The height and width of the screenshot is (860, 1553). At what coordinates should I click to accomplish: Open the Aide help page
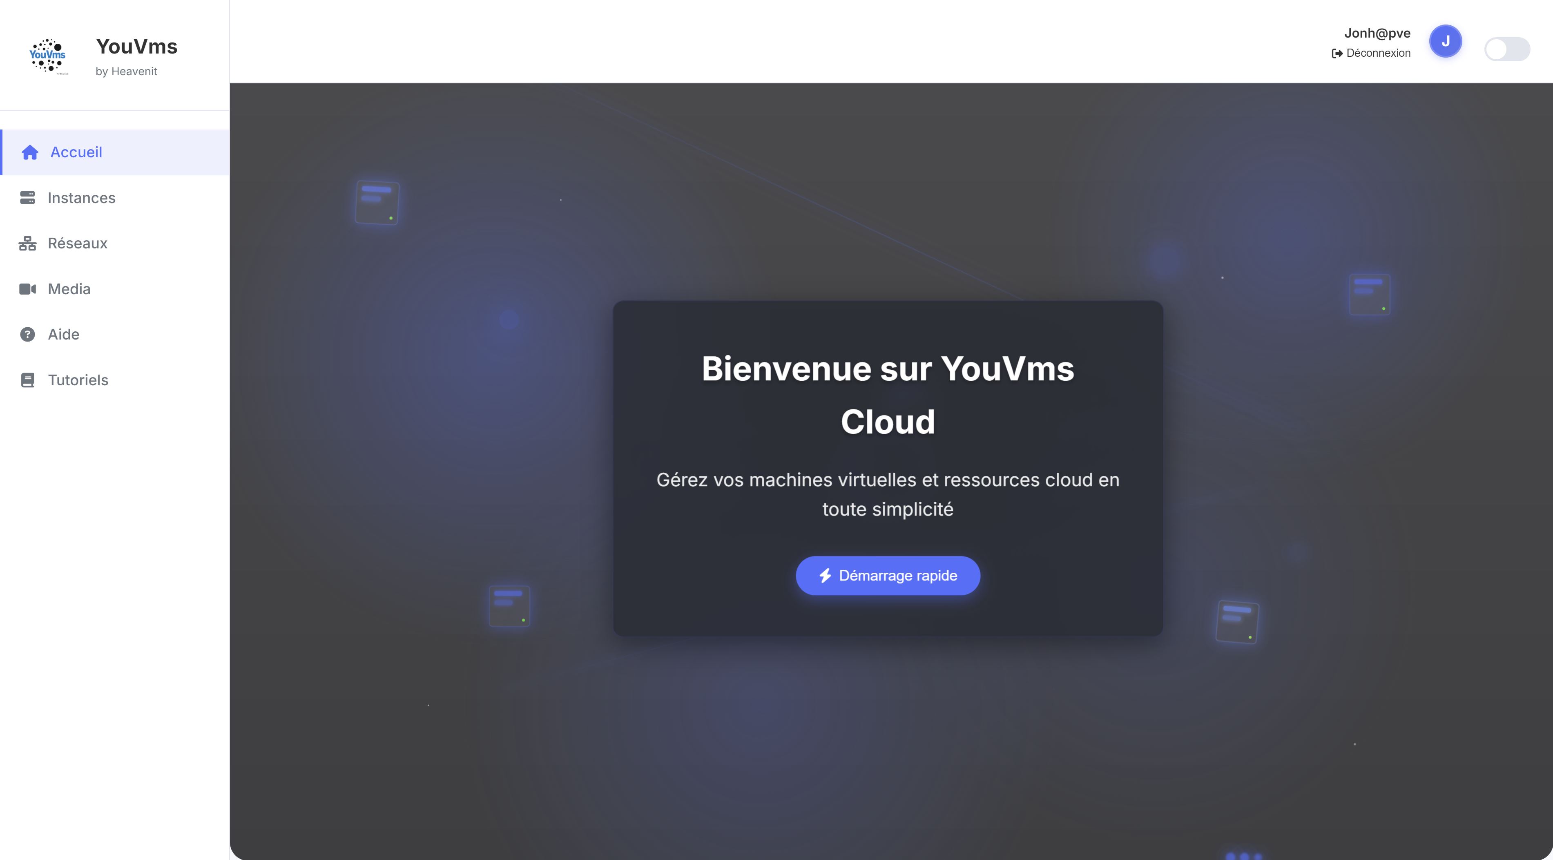[x=63, y=334]
